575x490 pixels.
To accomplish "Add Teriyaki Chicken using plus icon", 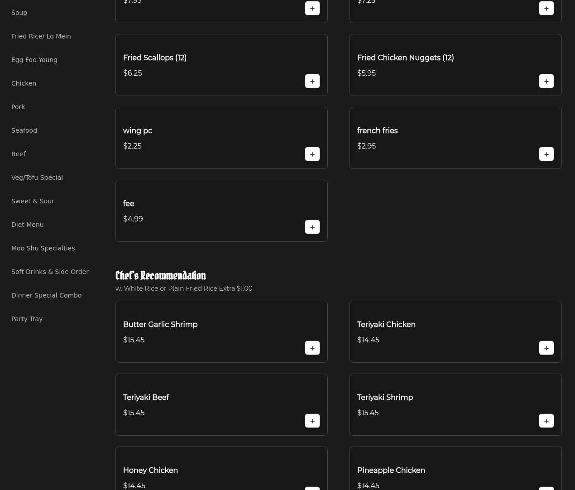I will [x=546, y=348].
